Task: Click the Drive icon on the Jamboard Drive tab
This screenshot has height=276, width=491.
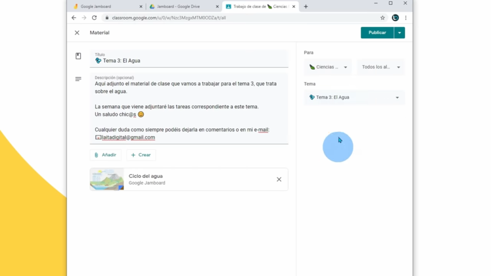Action: click(152, 7)
